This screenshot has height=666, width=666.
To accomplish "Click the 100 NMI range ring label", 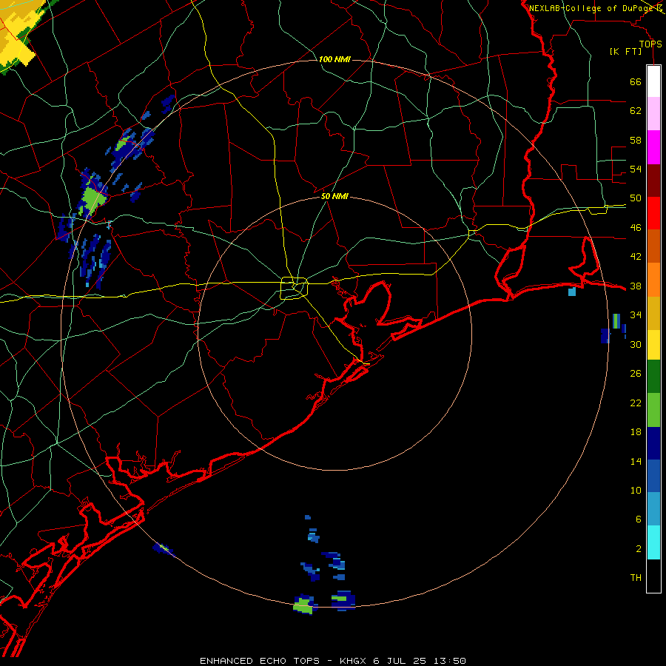I will click(334, 59).
